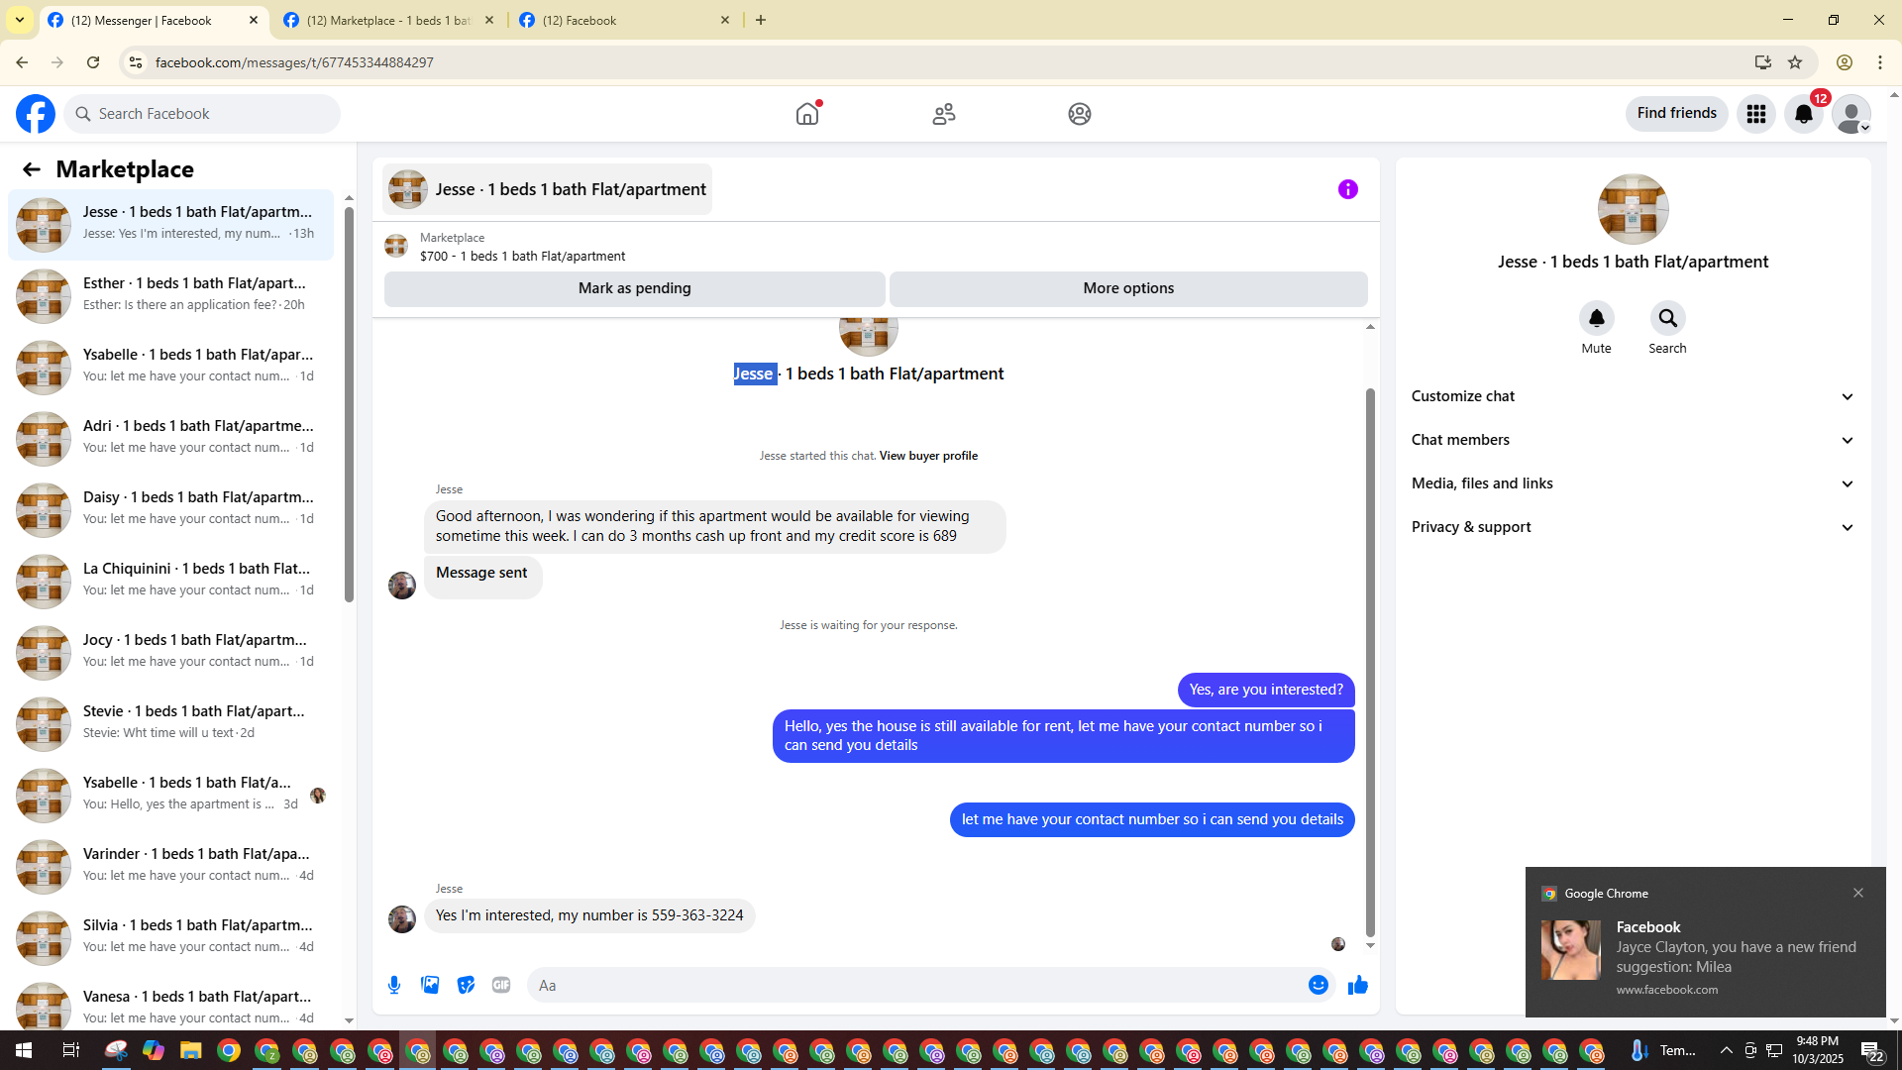This screenshot has width=1902, height=1070.
Task: Open the Facebook home logo
Action: click(x=36, y=114)
